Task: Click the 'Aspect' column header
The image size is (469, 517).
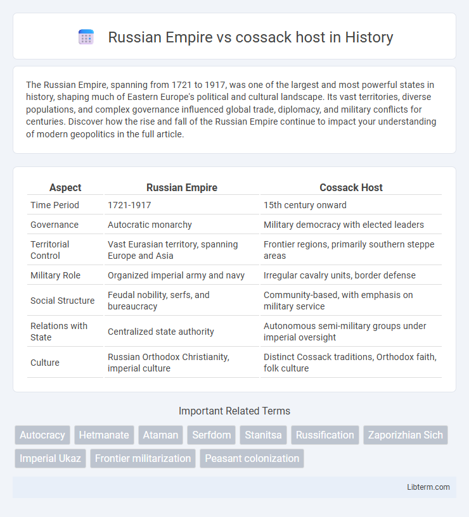Action: (65, 187)
